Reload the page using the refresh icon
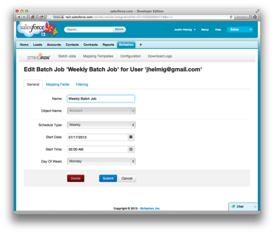This screenshot has width=274, height=234. click(231, 17)
